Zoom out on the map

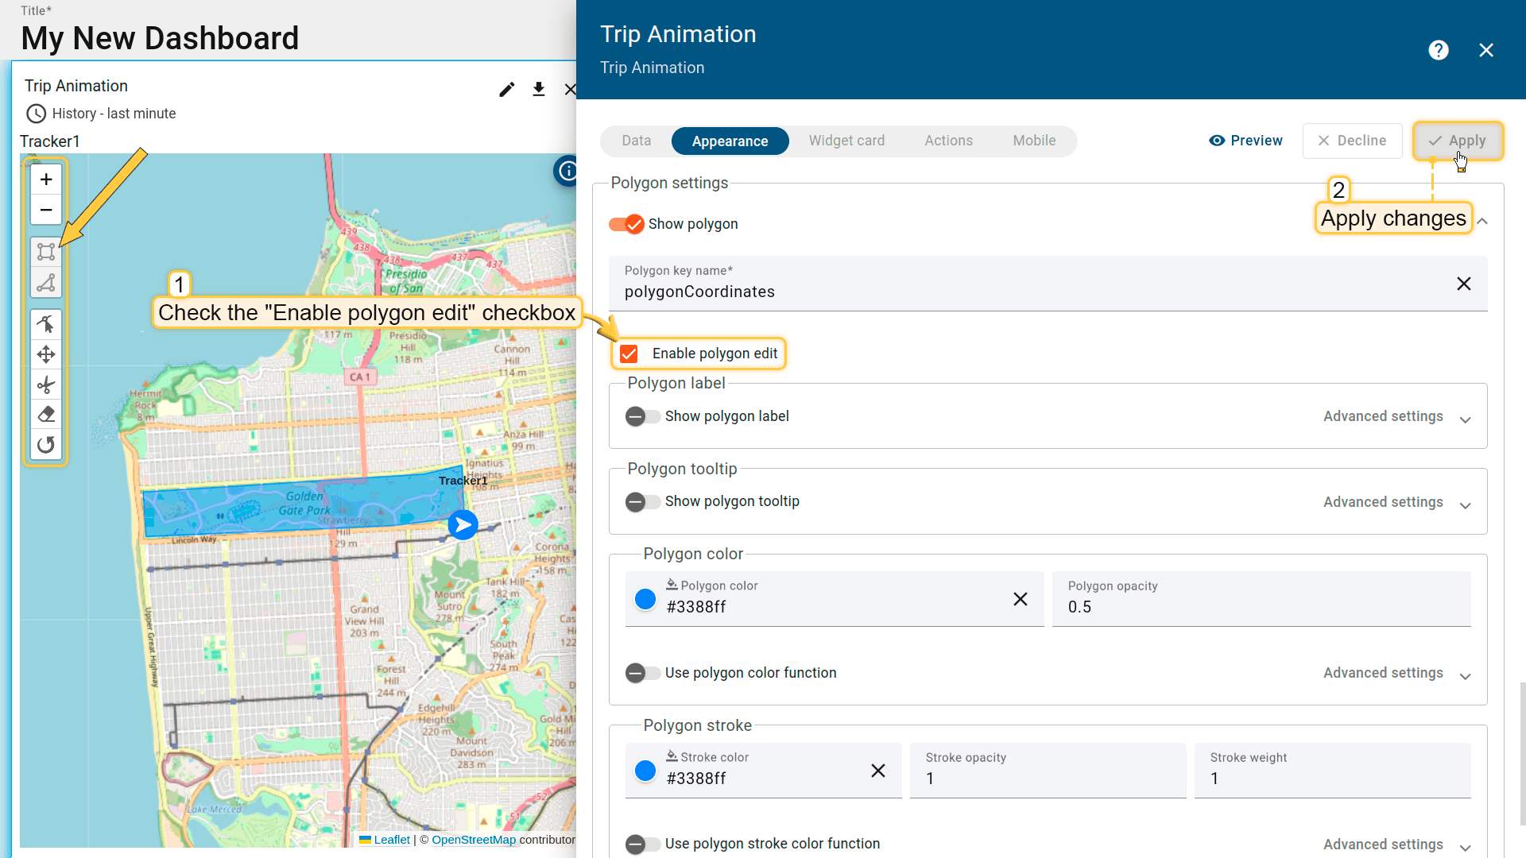point(46,211)
